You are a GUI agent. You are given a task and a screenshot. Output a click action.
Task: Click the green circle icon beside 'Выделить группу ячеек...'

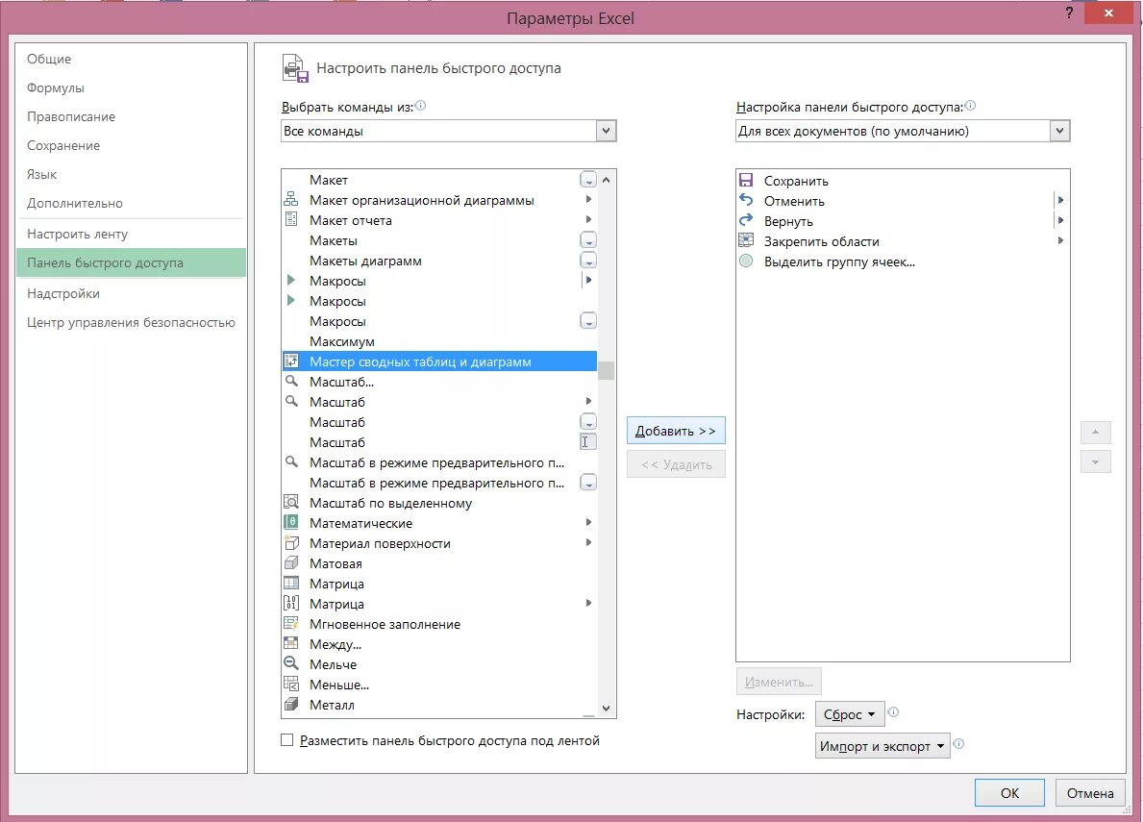point(746,261)
